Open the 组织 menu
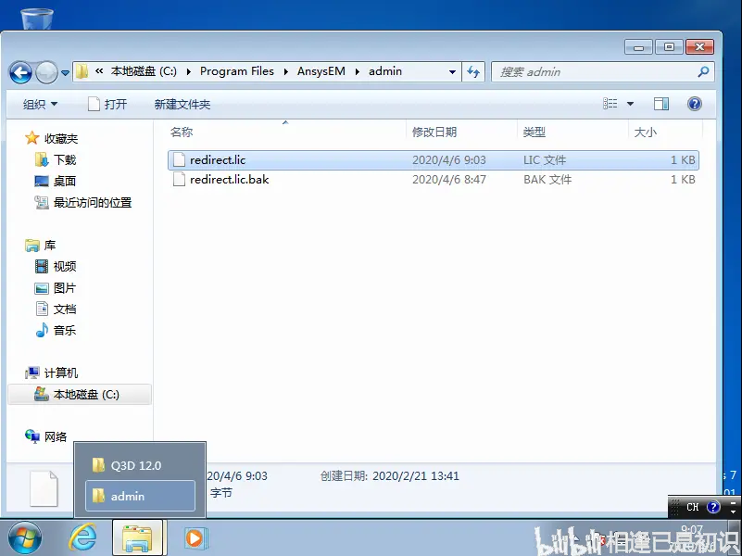Image resolution: width=742 pixels, height=556 pixels. (40, 104)
